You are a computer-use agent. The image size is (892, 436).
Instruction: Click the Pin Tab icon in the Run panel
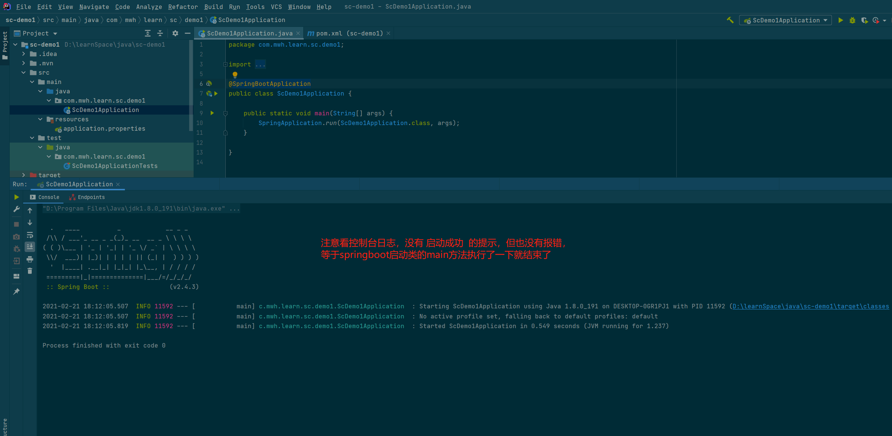tap(16, 292)
